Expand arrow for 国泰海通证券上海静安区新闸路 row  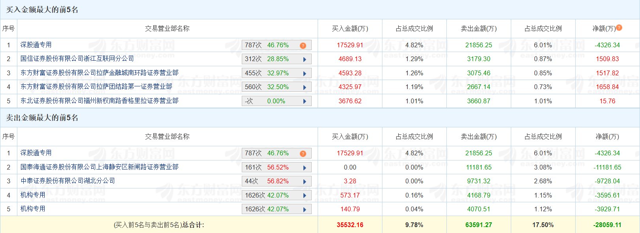tap(305, 168)
